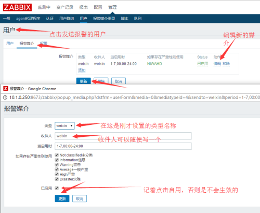Go to the 一般 submenu
The width and height of the screenshot is (260, 213).
(7, 19)
